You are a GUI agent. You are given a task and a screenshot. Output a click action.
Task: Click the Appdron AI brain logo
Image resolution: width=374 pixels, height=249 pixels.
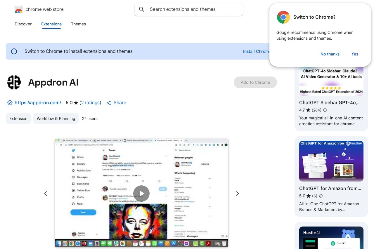(14, 82)
